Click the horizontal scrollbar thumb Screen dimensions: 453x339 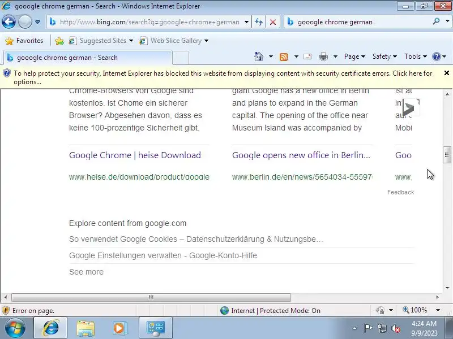tap(151, 297)
